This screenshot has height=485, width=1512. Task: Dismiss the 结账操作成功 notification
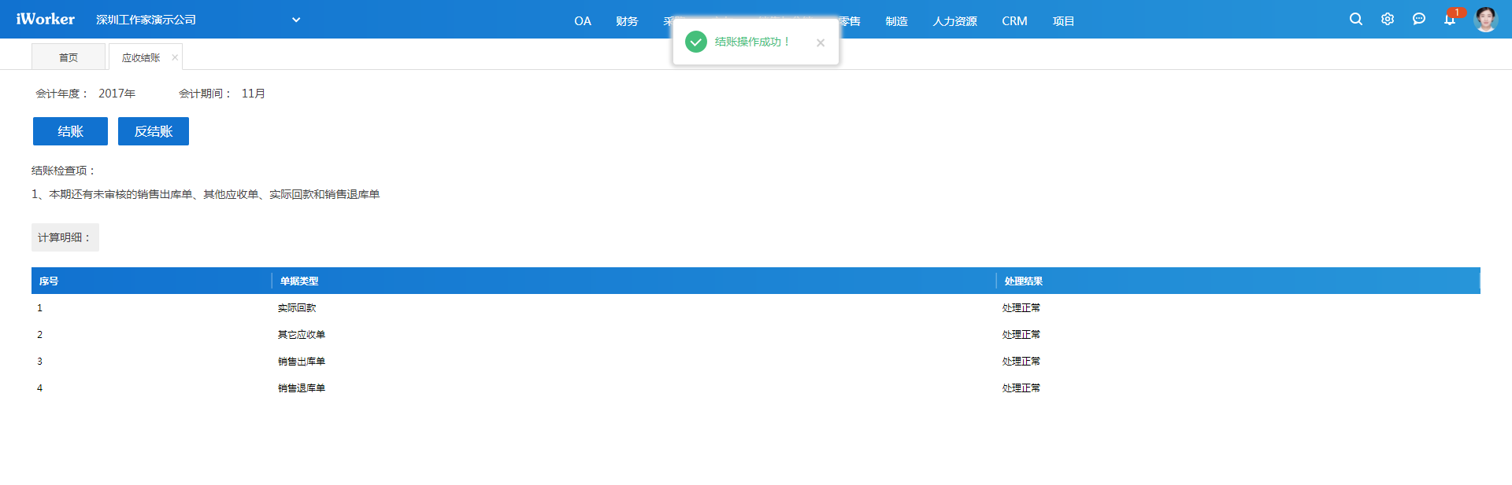[820, 42]
